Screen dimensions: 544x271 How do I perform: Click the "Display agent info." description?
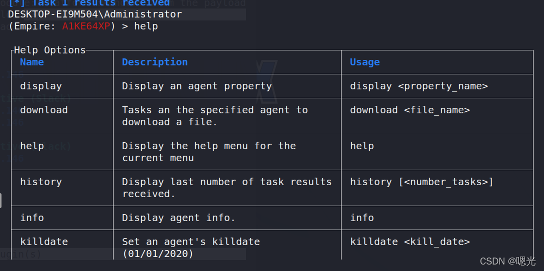pyautogui.click(x=178, y=218)
